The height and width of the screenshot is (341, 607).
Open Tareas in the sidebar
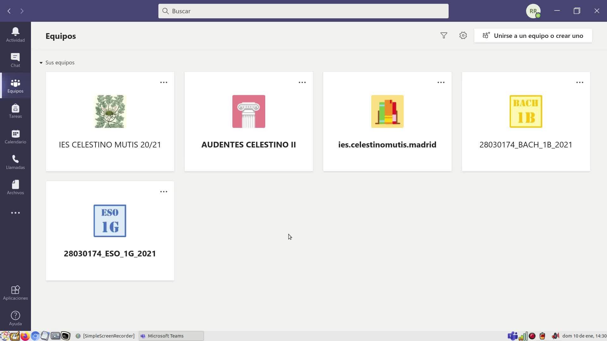click(x=15, y=111)
